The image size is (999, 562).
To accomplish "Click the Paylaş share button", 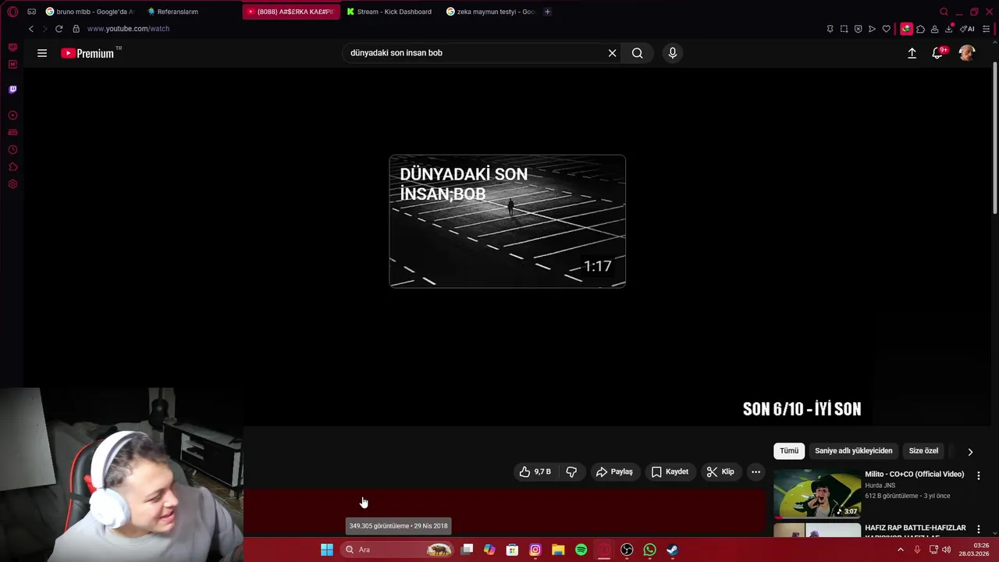I will 614,471.
